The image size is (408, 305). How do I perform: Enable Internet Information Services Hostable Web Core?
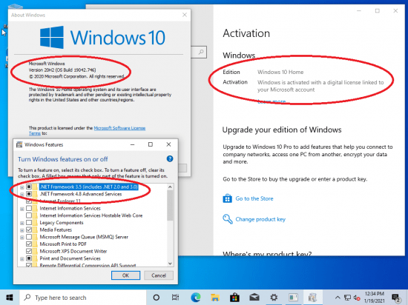coord(29,215)
